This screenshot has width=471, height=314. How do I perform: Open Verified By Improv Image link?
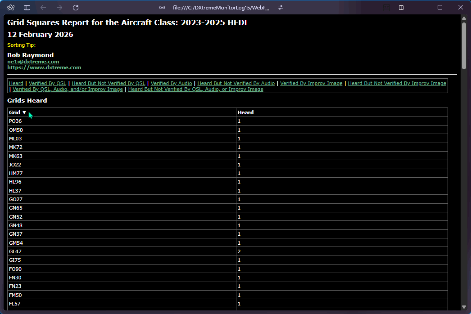pos(311,83)
